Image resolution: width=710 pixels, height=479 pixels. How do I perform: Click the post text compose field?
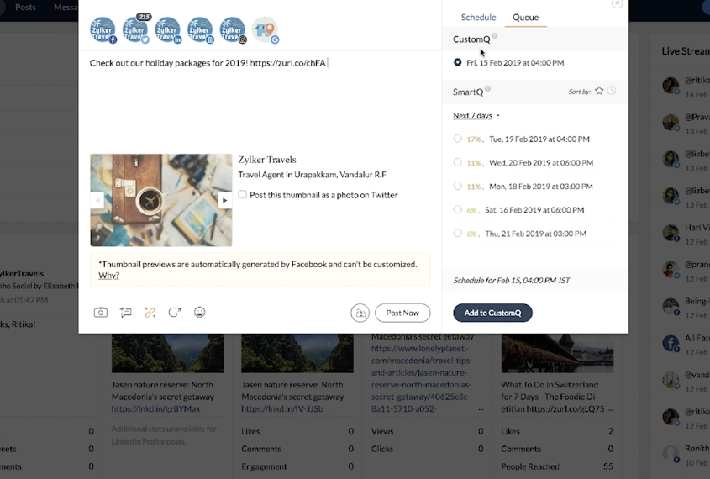pos(260,100)
